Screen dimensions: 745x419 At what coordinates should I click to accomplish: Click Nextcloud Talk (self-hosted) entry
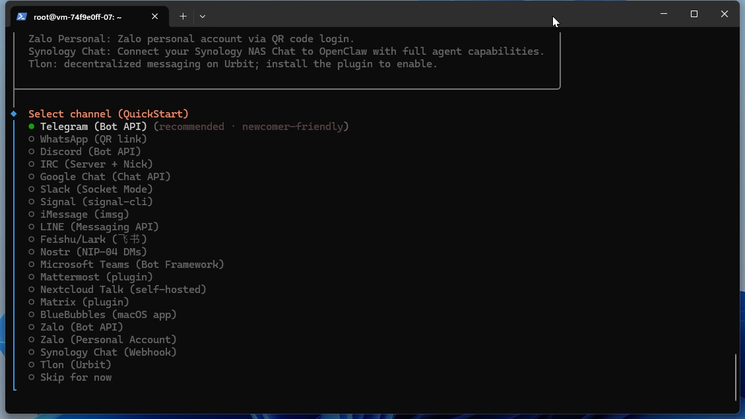[x=117, y=289]
